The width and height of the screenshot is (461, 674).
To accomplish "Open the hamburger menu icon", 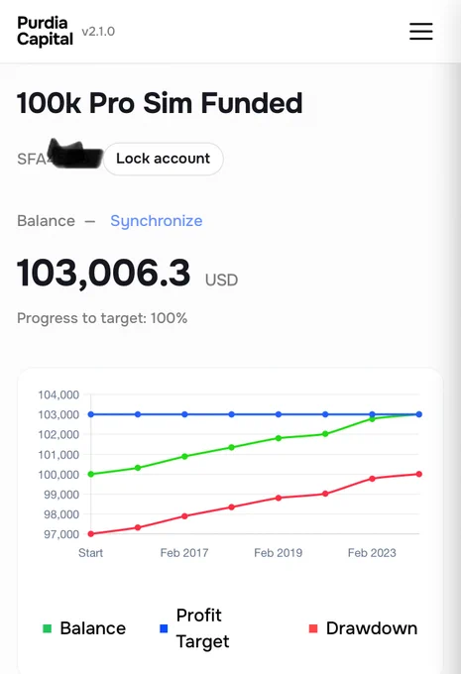I will (x=420, y=32).
